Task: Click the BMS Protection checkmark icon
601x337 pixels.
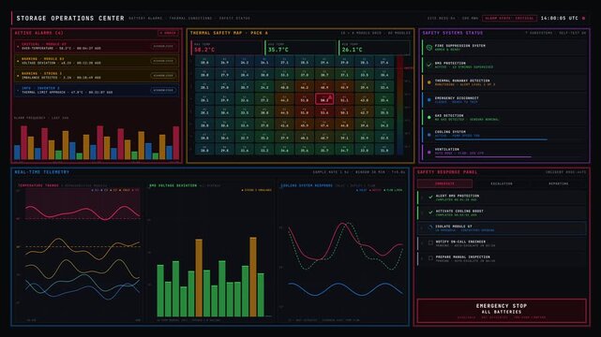Action: point(429,65)
